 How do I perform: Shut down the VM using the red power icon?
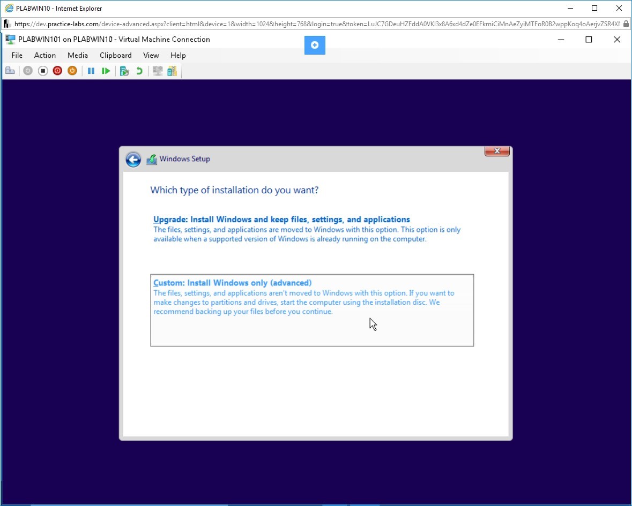coord(58,71)
